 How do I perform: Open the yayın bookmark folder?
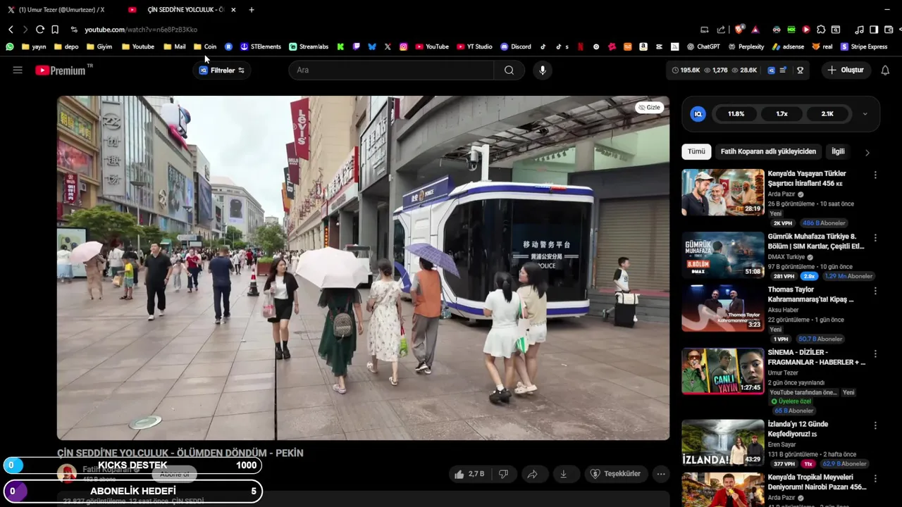pyautogui.click(x=34, y=46)
